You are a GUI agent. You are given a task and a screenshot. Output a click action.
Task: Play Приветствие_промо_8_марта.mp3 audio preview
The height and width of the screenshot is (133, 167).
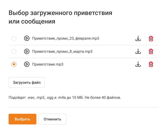26,51
